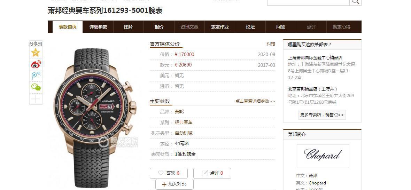
Task: Open the 报价 tab
Action: tap(159, 27)
